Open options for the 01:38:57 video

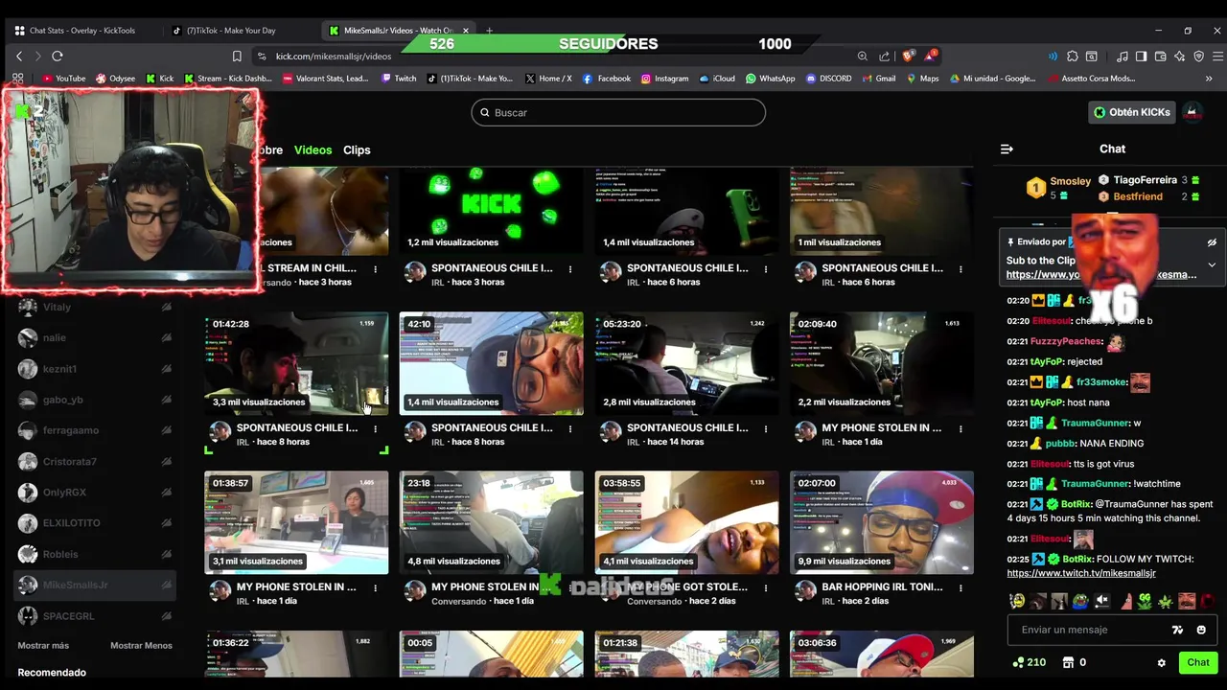point(375,587)
